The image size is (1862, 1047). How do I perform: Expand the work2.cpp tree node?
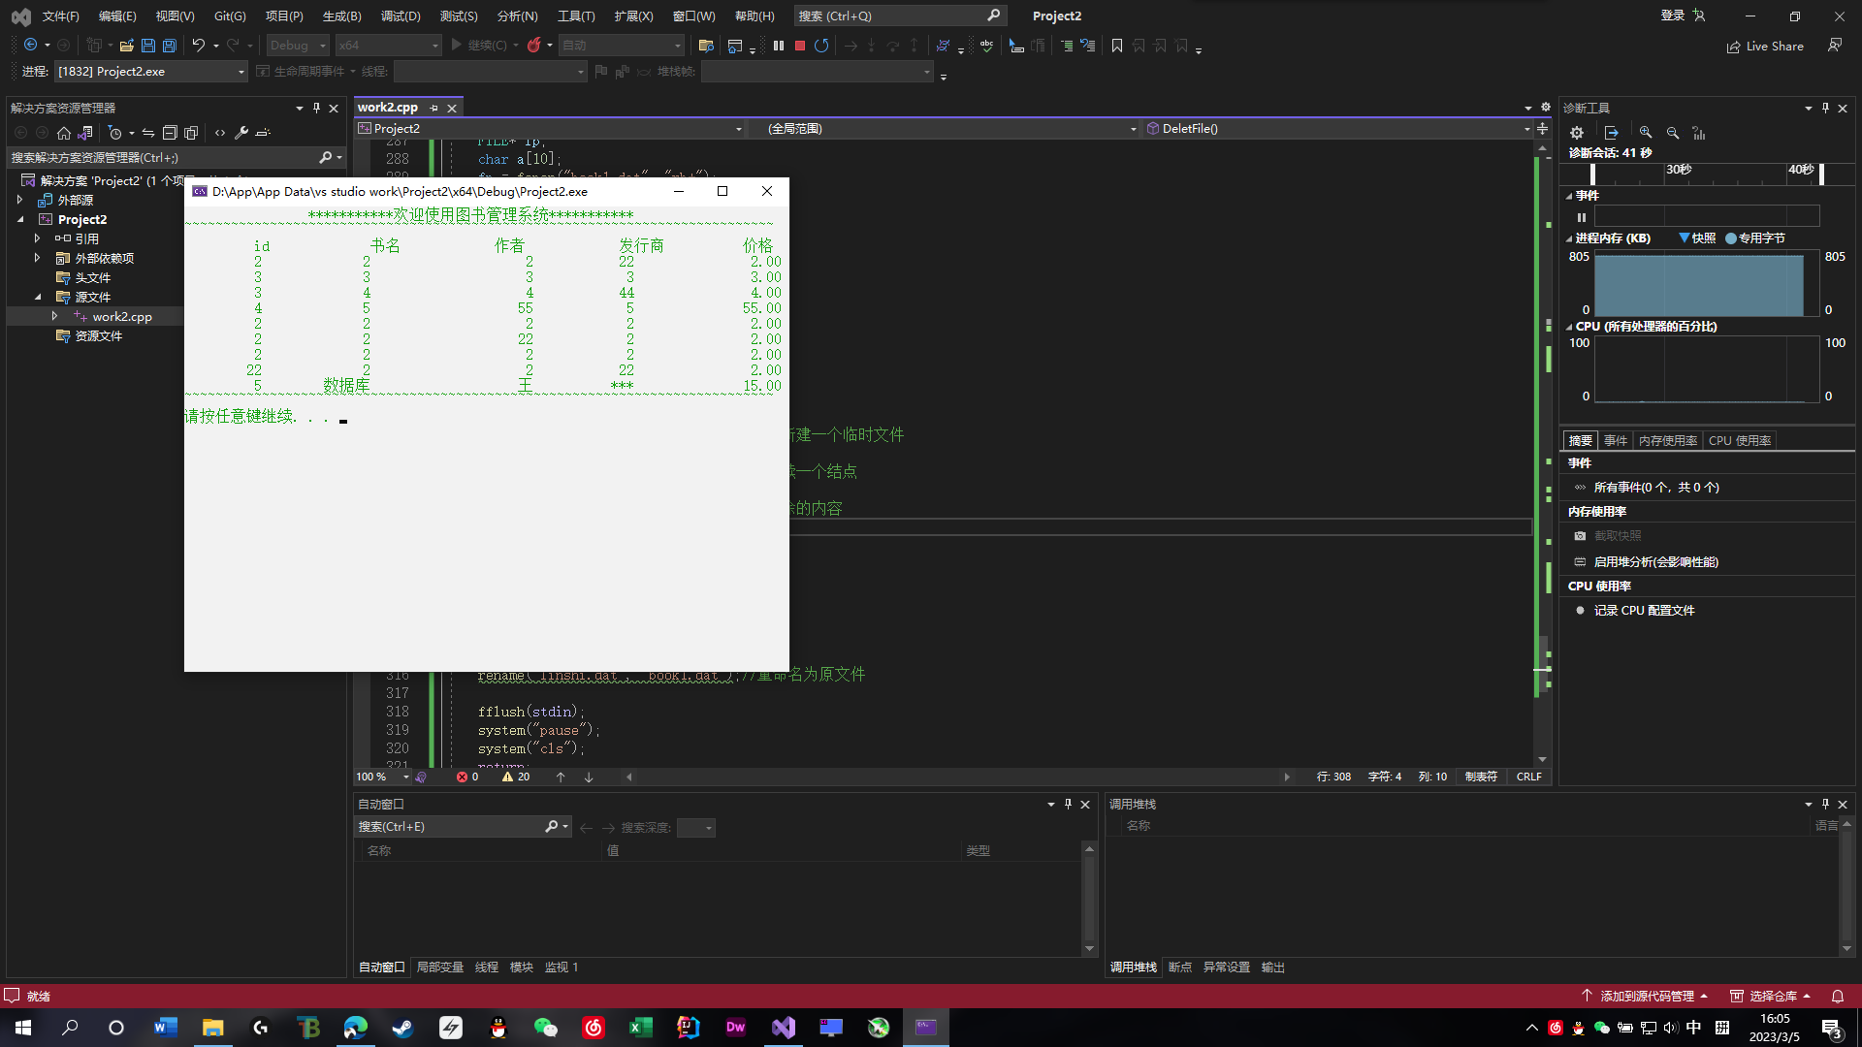pyautogui.click(x=54, y=316)
